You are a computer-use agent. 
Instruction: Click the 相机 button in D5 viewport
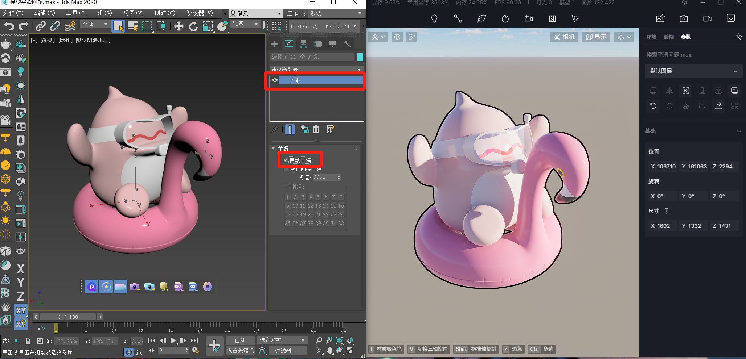[x=564, y=37]
